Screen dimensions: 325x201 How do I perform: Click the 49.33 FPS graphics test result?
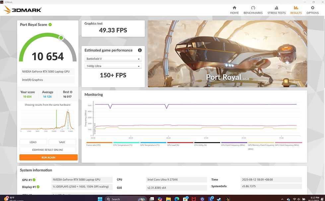113,30
